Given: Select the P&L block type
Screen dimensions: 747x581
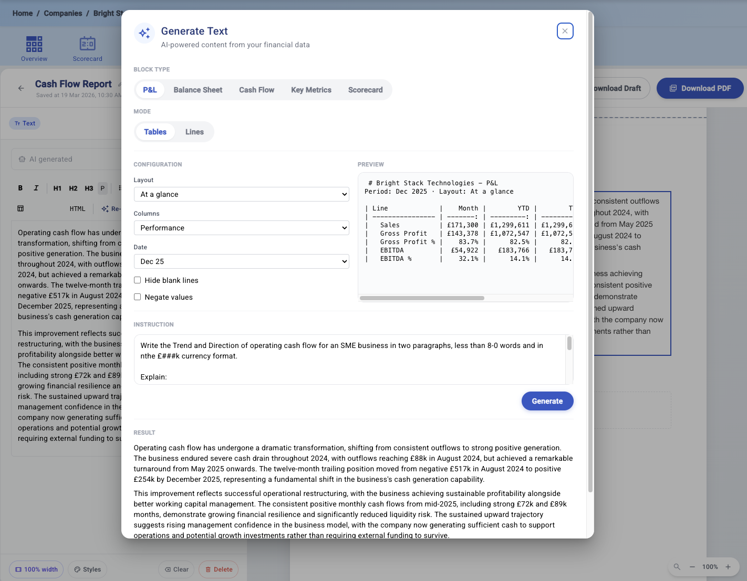Looking at the screenshot, I should point(150,90).
